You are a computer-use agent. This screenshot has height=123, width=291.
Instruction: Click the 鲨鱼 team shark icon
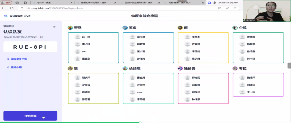(125, 28)
